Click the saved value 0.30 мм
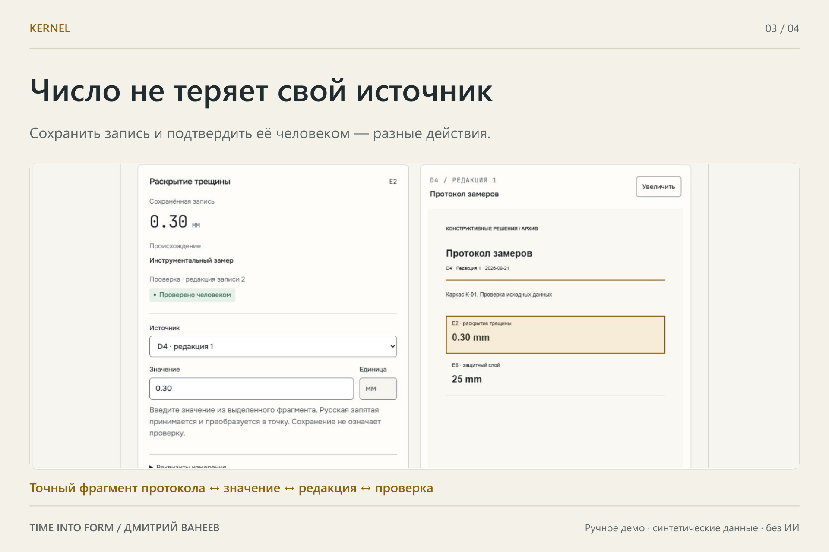The height and width of the screenshot is (552, 829). tap(175, 222)
